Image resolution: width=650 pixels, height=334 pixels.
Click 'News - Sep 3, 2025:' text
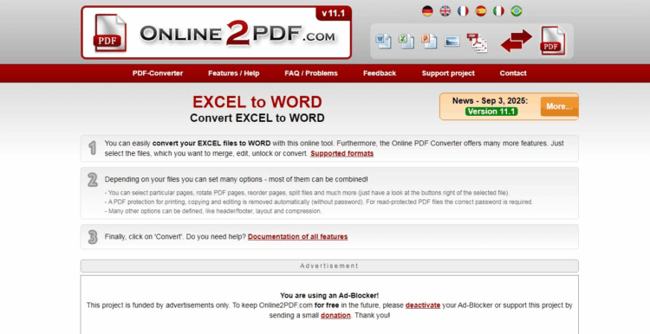490,101
